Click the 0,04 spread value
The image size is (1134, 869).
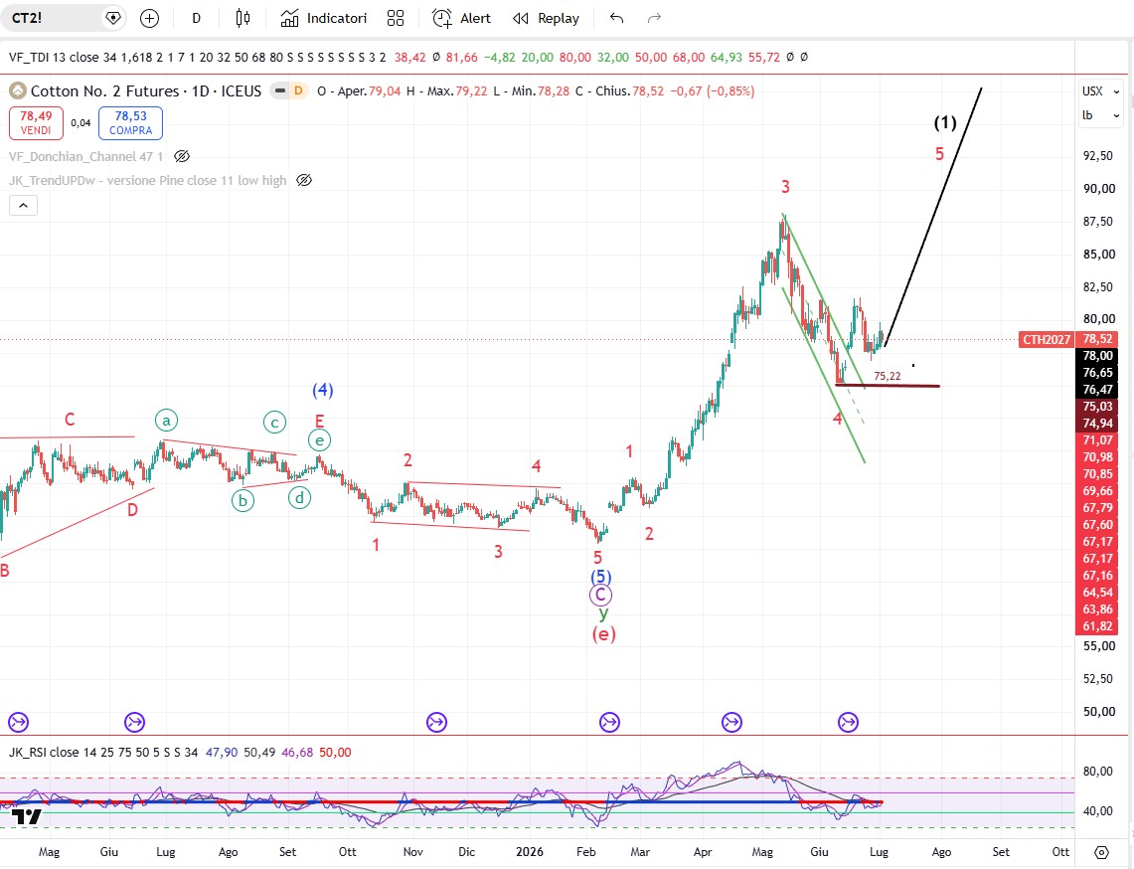point(81,123)
